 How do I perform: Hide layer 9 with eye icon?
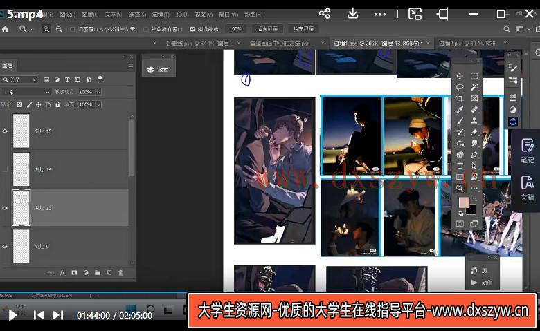(x=5, y=247)
